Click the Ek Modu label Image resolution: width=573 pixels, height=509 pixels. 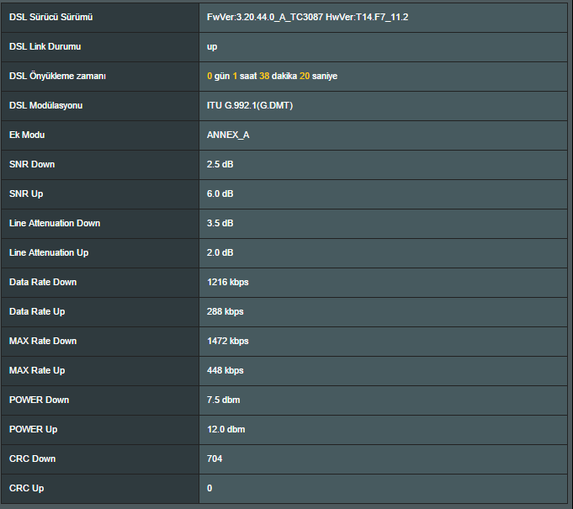(x=27, y=135)
